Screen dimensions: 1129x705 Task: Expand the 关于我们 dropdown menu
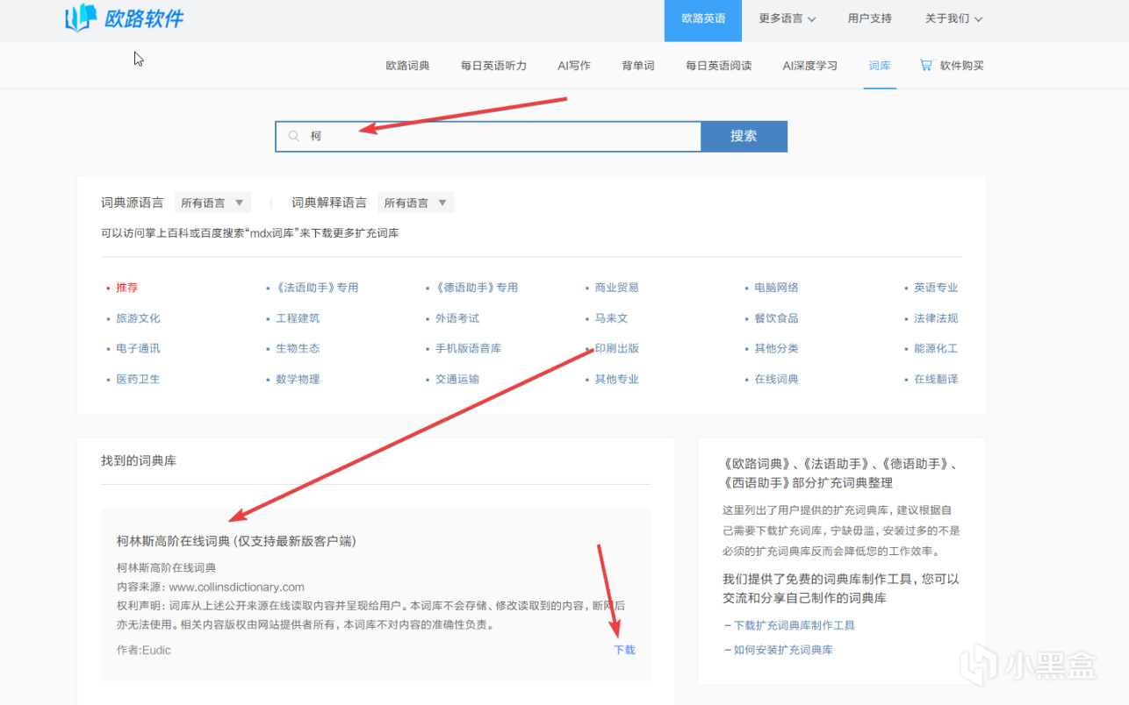pos(953,18)
